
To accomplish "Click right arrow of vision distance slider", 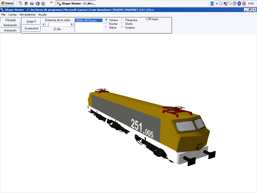I will pyautogui.click(x=72, y=24).
